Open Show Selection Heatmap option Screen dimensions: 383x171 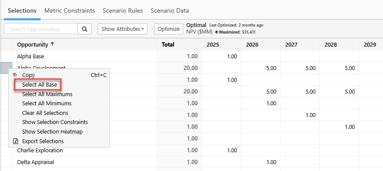coord(52,131)
